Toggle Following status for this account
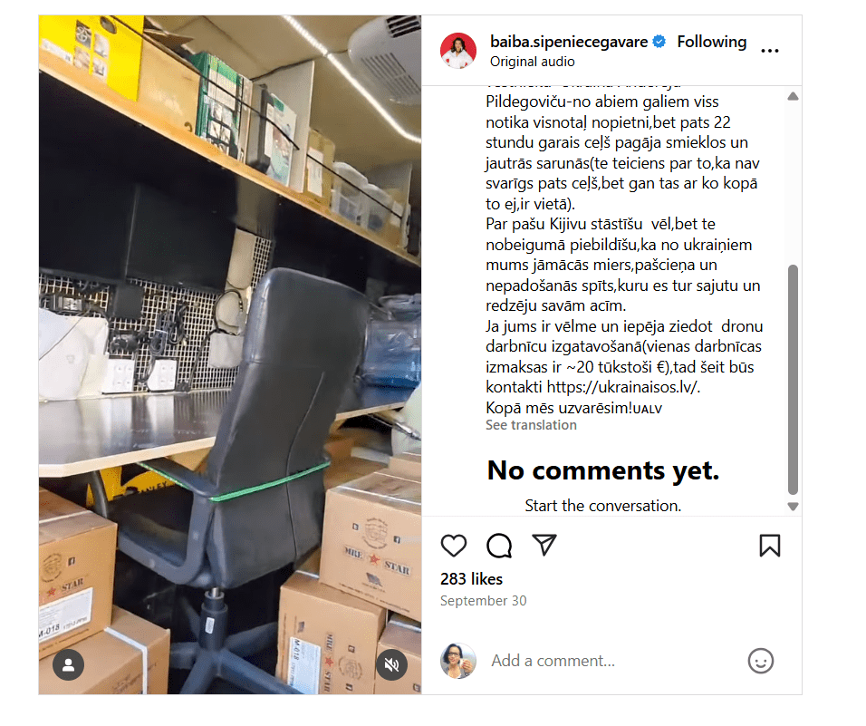 (x=711, y=42)
